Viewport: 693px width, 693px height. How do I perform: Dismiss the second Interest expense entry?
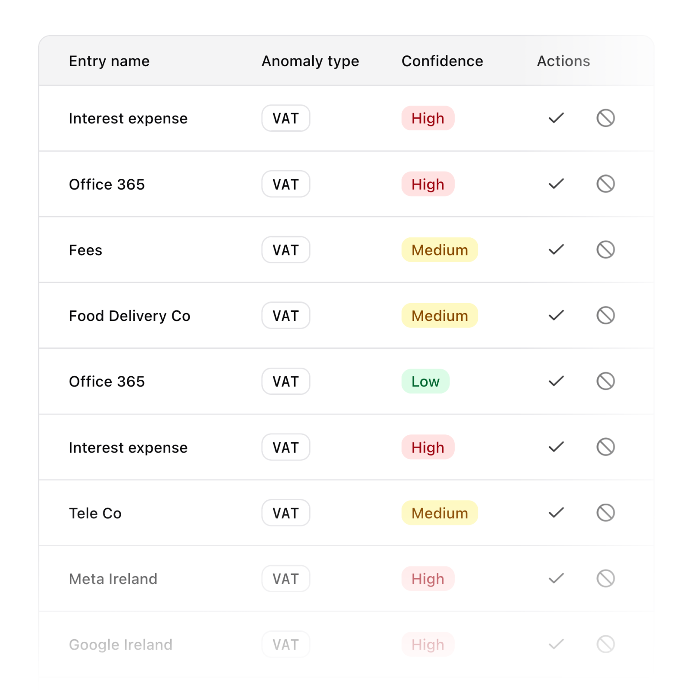point(605,447)
